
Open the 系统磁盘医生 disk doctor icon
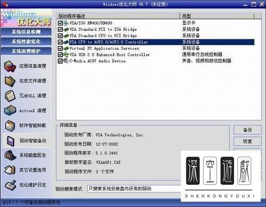coord(10,156)
